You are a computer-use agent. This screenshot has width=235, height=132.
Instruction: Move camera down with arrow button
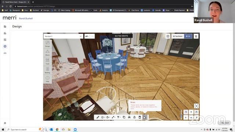pyautogui.click(x=191, y=117)
